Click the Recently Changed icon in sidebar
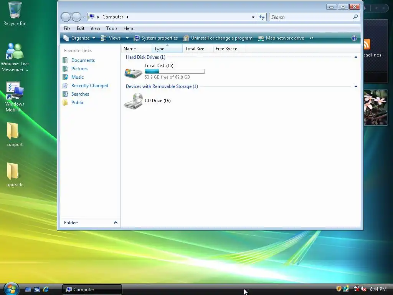 [65, 86]
